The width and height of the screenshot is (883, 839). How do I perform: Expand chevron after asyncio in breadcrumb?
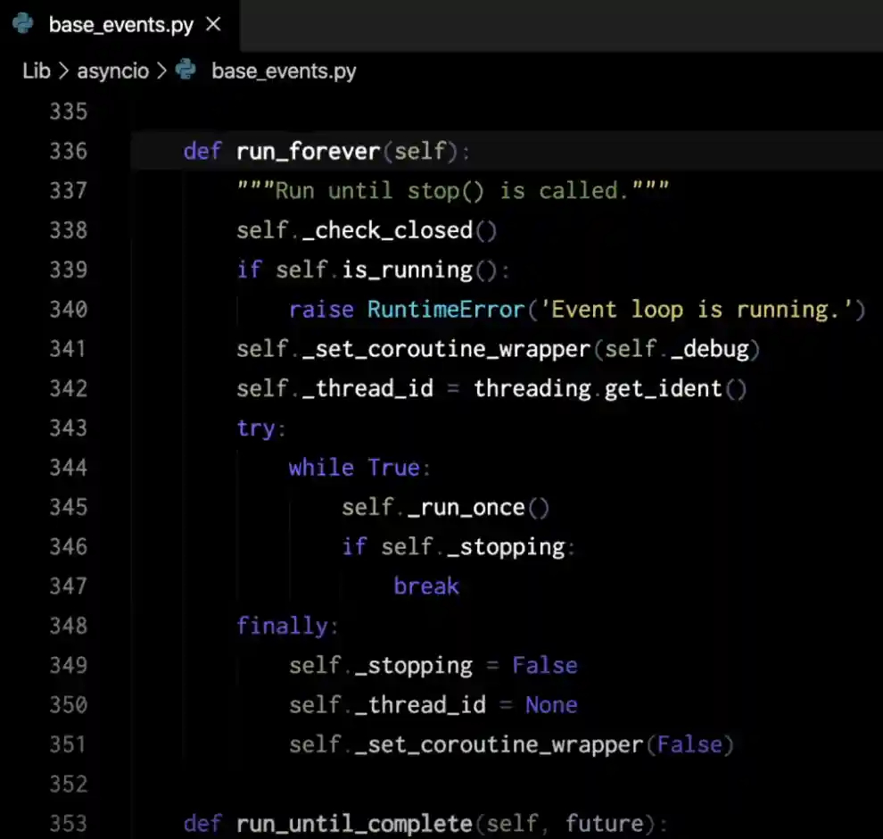pos(161,71)
